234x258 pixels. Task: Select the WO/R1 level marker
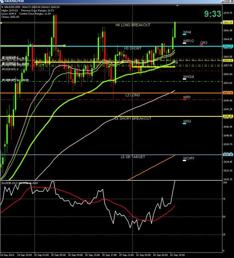point(184,160)
